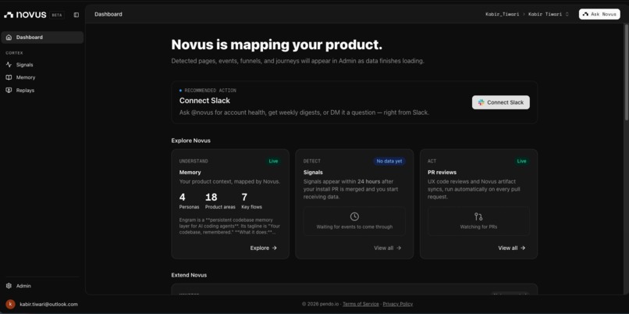The width and height of the screenshot is (629, 314).
Task: Click the Replays icon in the sidebar
Action: pyautogui.click(x=9, y=91)
